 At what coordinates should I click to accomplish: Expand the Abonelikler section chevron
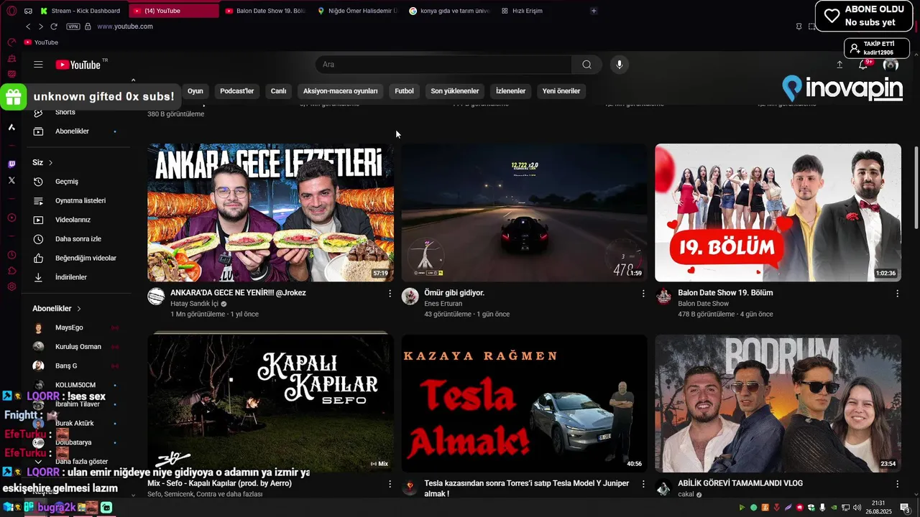tap(79, 309)
